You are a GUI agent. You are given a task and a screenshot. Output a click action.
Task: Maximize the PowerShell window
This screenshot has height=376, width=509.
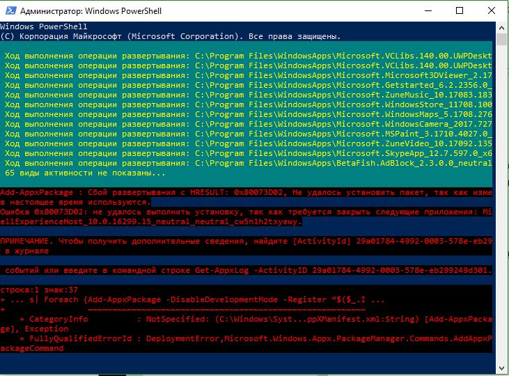coord(460,10)
